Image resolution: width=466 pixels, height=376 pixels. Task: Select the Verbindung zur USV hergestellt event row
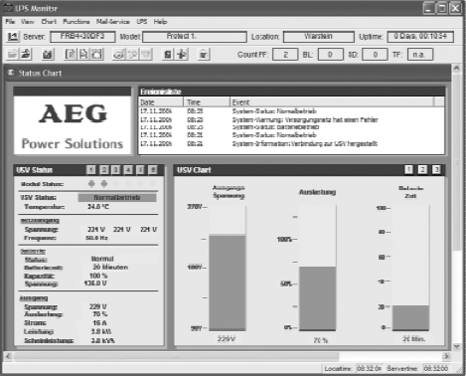coord(291,144)
